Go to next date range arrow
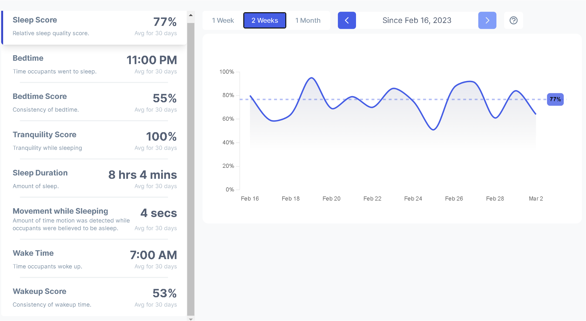 click(x=487, y=20)
